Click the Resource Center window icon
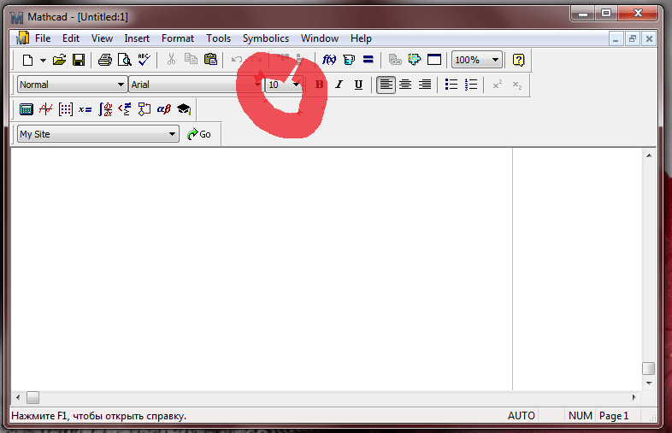672x433 pixels. tap(434, 60)
